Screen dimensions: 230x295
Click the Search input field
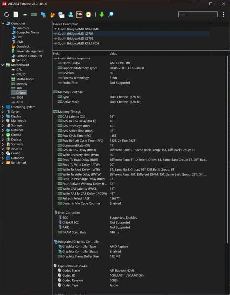[x=198, y=14]
